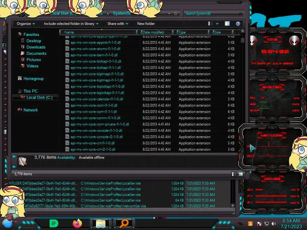Select file api-ms-win-core-comm-l1-1-0.dll
Screen dimensions: 307x230
point(96,118)
